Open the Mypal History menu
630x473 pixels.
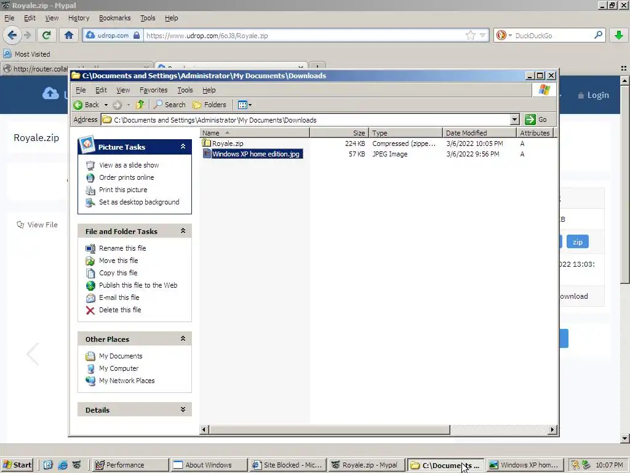coord(79,18)
